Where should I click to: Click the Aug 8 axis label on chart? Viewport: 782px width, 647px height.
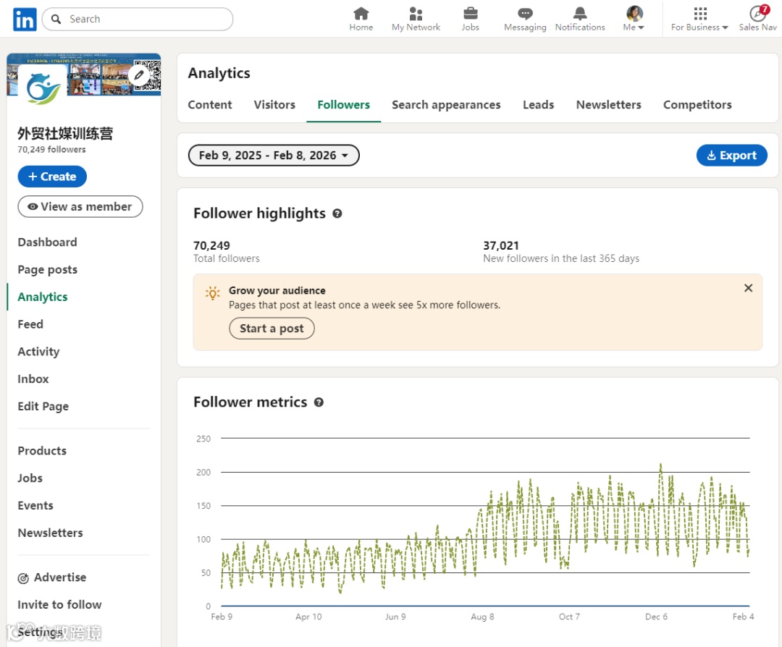click(x=482, y=617)
